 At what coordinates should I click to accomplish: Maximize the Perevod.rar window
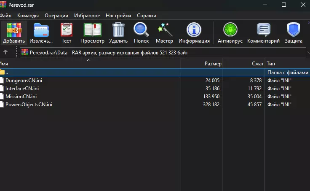[x=284, y=5]
